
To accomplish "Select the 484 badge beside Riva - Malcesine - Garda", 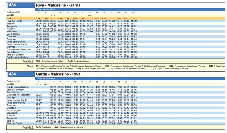I will pyautogui.click(x=21, y=5).
